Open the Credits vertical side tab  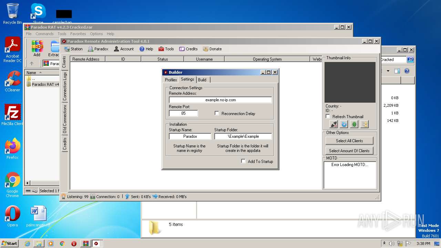point(64,144)
